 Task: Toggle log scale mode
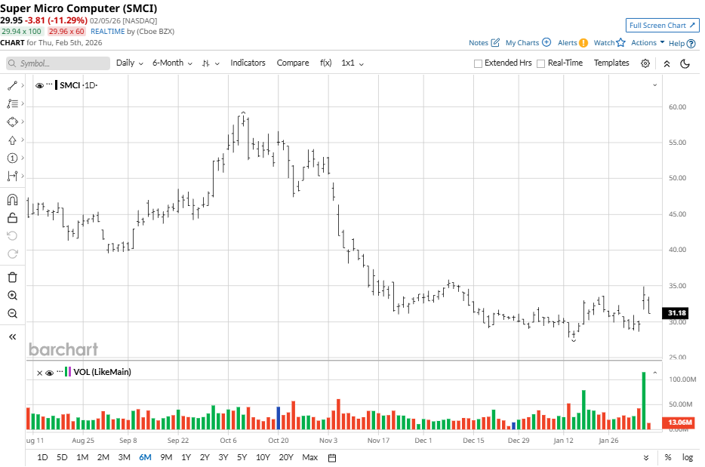pyautogui.click(x=688, y=457)
